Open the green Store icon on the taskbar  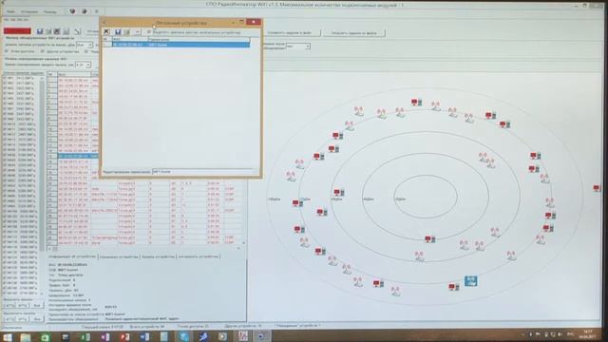click(x=46, y=337)
